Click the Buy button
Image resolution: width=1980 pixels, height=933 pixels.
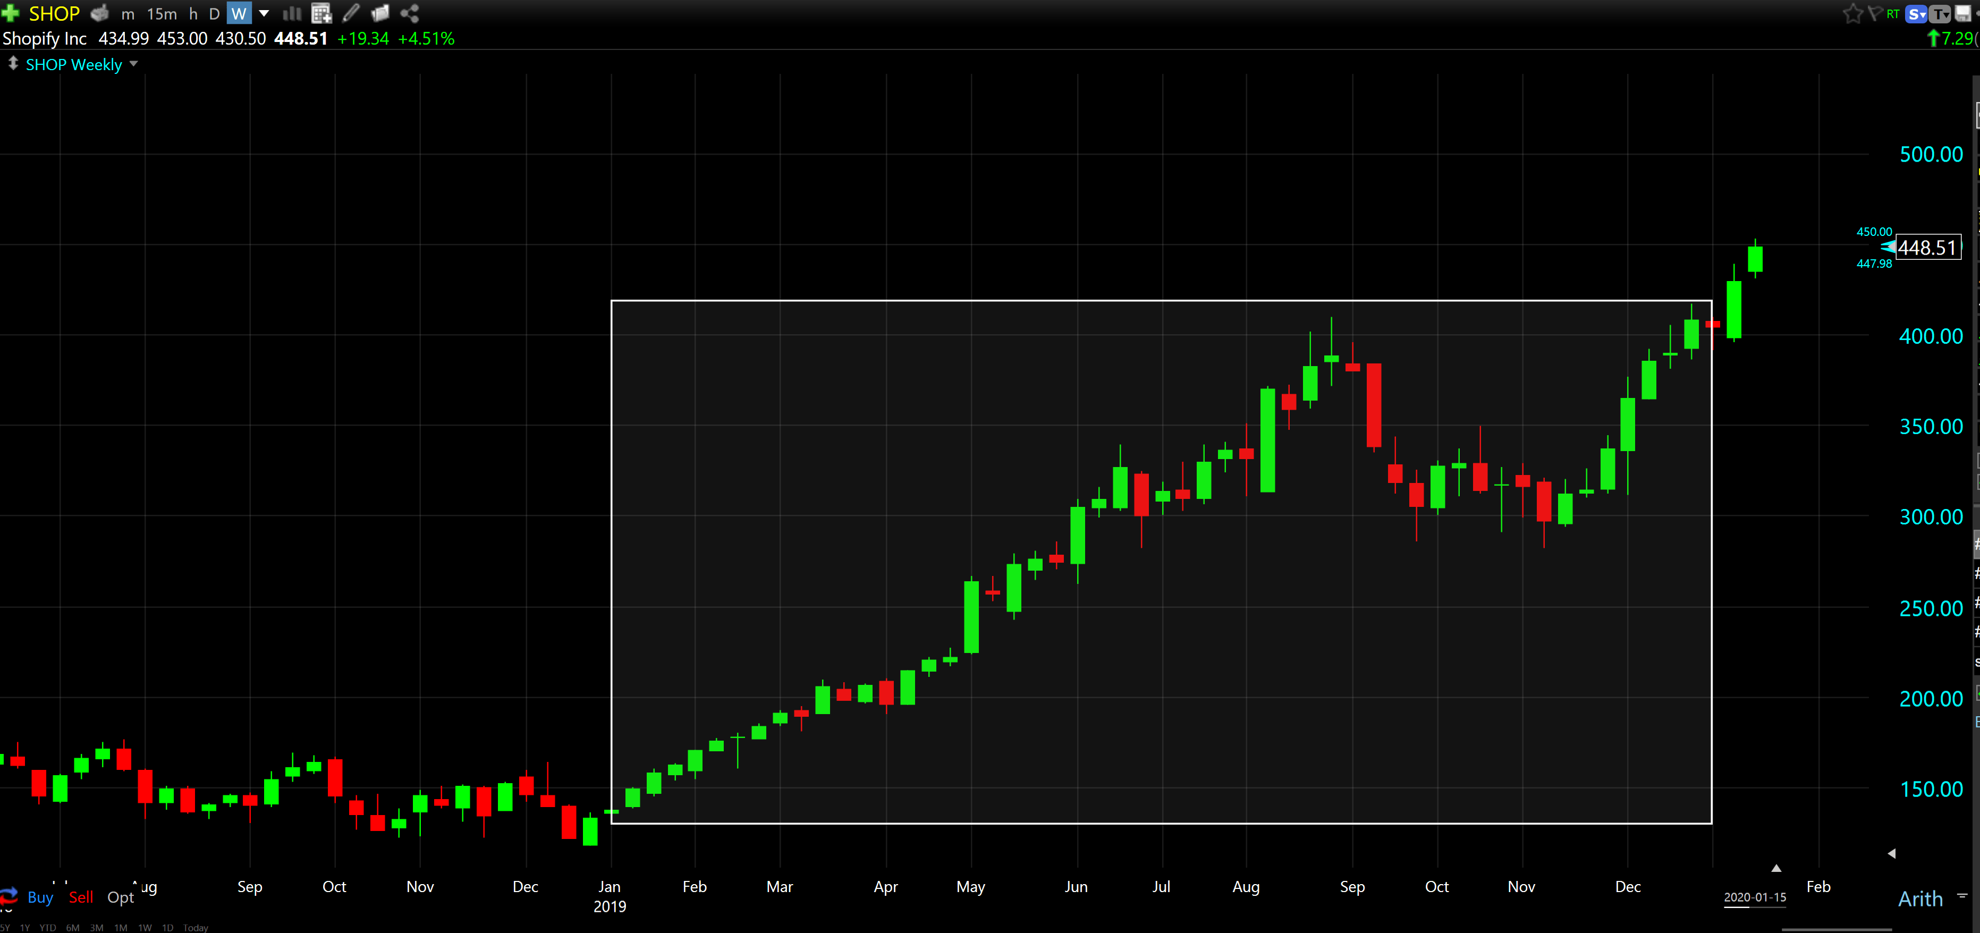point(40,897)
